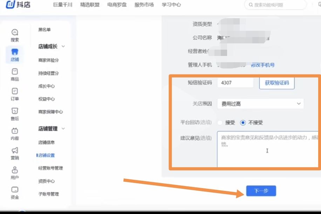Open 巨量千川 in top navigation
This screenshot has width=321, height=214.
click(x=63, y=5)
